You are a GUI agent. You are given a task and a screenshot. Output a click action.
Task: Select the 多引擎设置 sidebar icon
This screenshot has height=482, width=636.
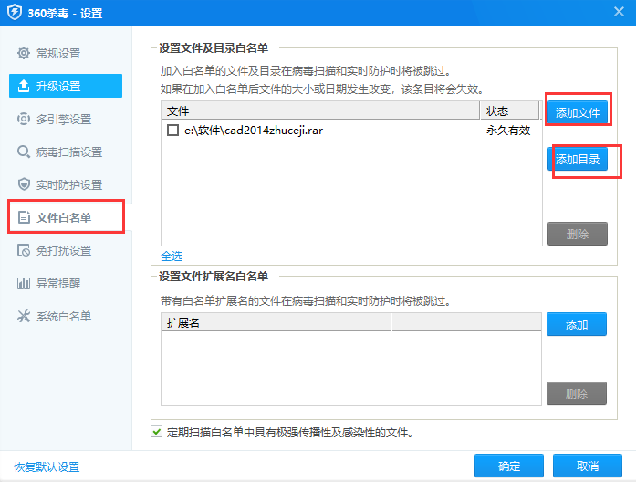(24, 120)
